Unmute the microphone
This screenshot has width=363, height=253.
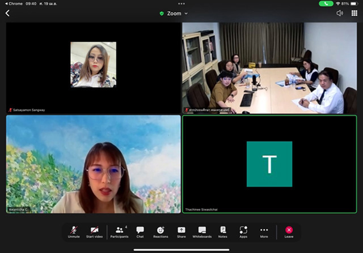[x=74, y=231]
